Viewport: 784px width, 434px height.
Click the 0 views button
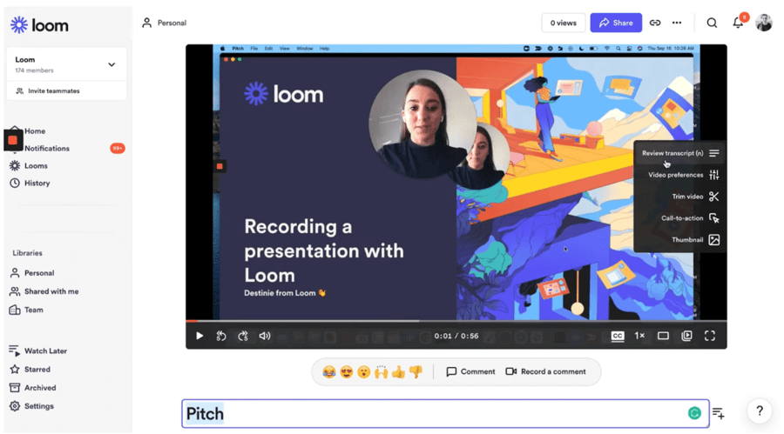coord(563,23)
